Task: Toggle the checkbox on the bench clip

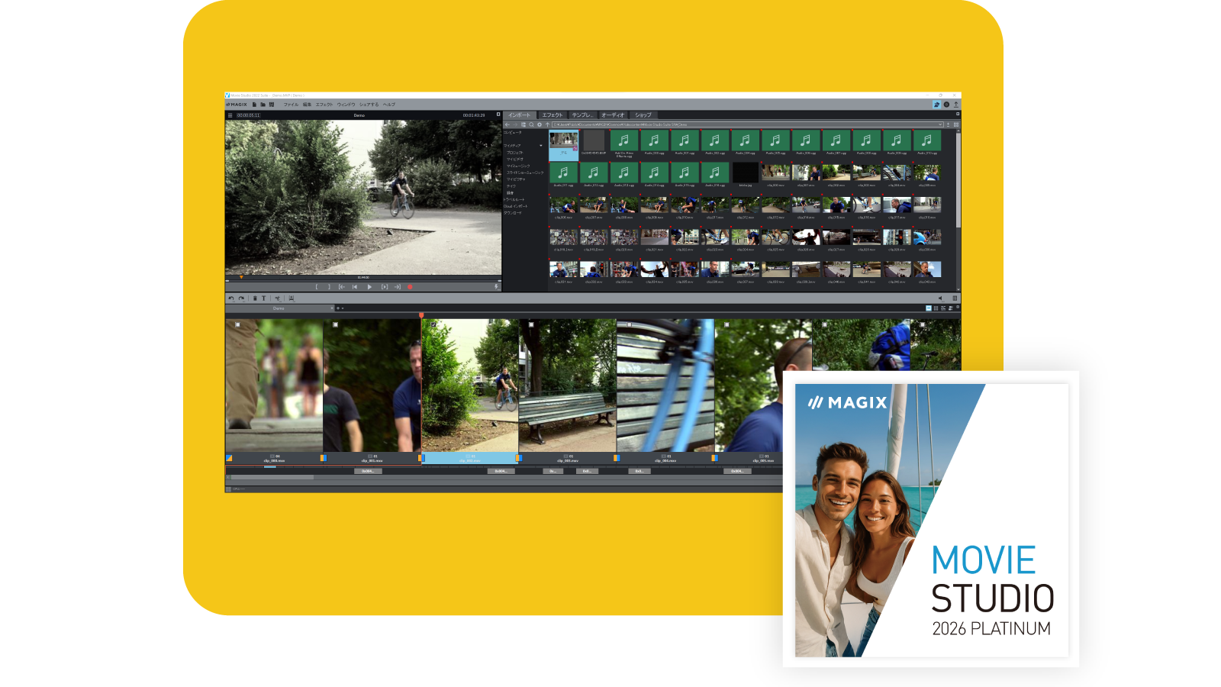Action: pos(531,324)
